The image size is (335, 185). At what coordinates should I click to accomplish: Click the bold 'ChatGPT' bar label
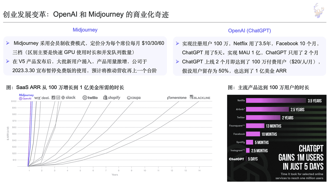pyautogui.click(x=236, y=159)
